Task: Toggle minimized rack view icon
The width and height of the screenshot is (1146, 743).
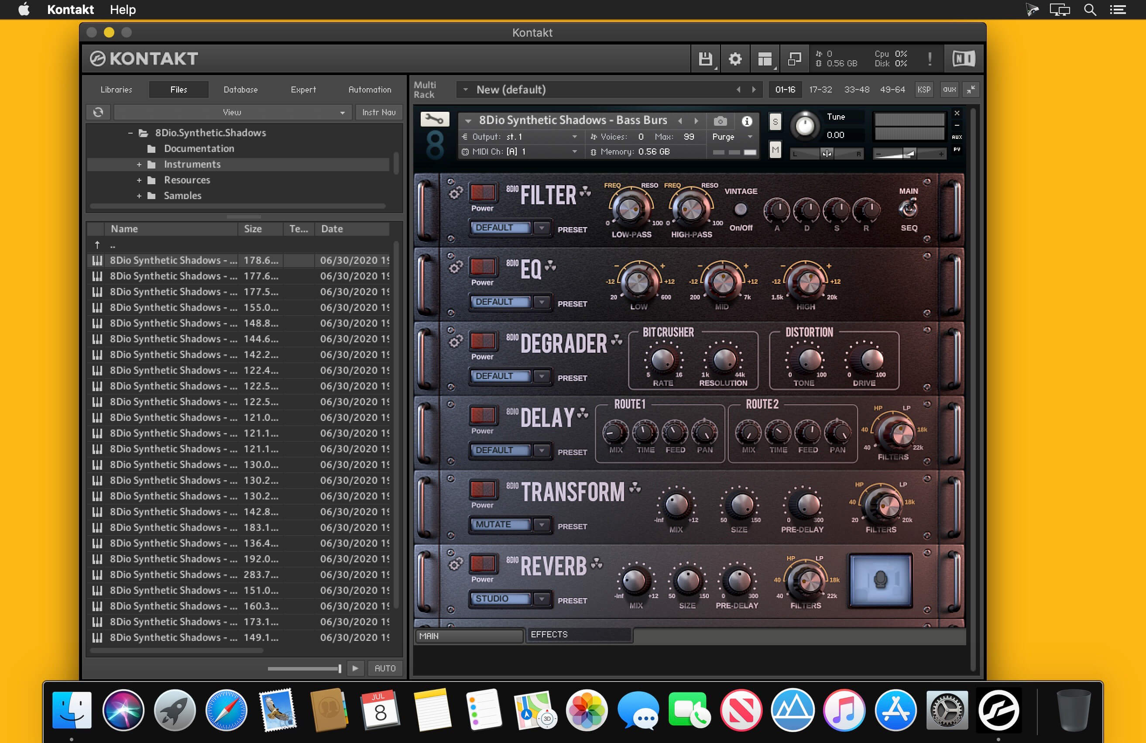Action: 794,59
